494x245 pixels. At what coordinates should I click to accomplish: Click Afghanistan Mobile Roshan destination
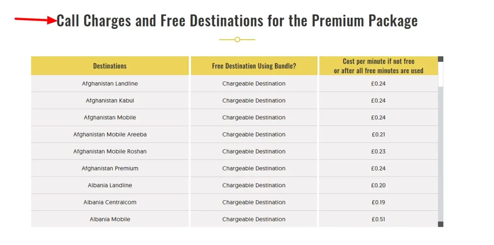point(110,152)
